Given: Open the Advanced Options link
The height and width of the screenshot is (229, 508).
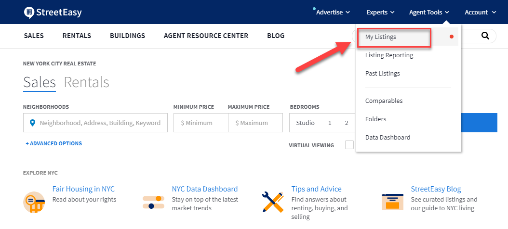Looking at the screenshot, I should tap(54, 143).
